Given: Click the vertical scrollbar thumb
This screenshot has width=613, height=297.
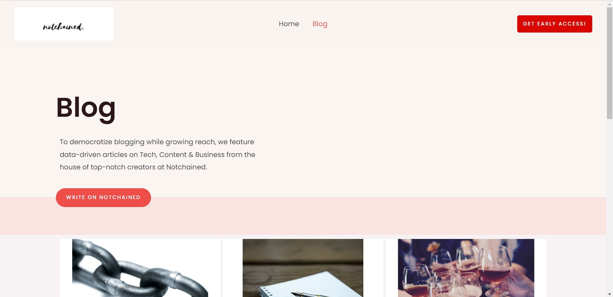Looking at the screenshot, I should click(609, 62).
